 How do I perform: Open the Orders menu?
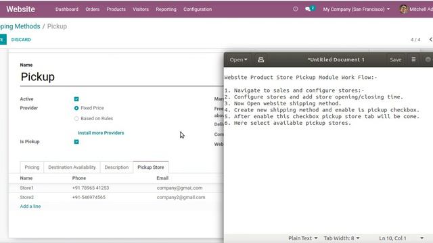pyautogui.click(x=92, y=9)
